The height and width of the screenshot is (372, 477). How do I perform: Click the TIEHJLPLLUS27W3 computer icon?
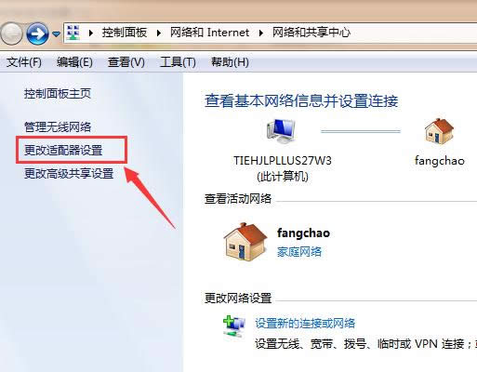point(281,131)
